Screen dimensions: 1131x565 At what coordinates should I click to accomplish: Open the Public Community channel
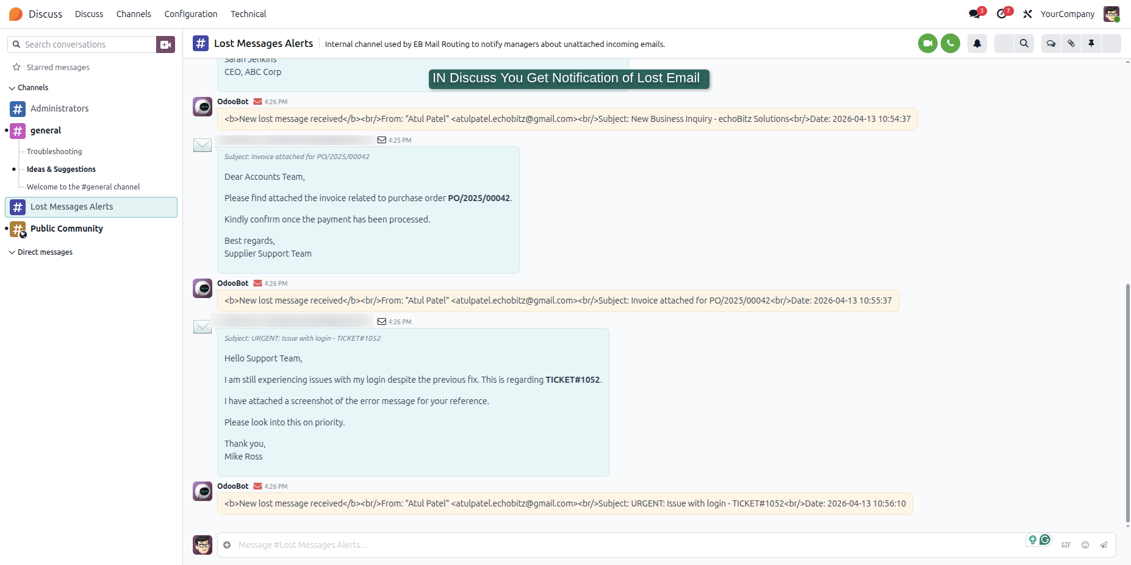point(92,229)
